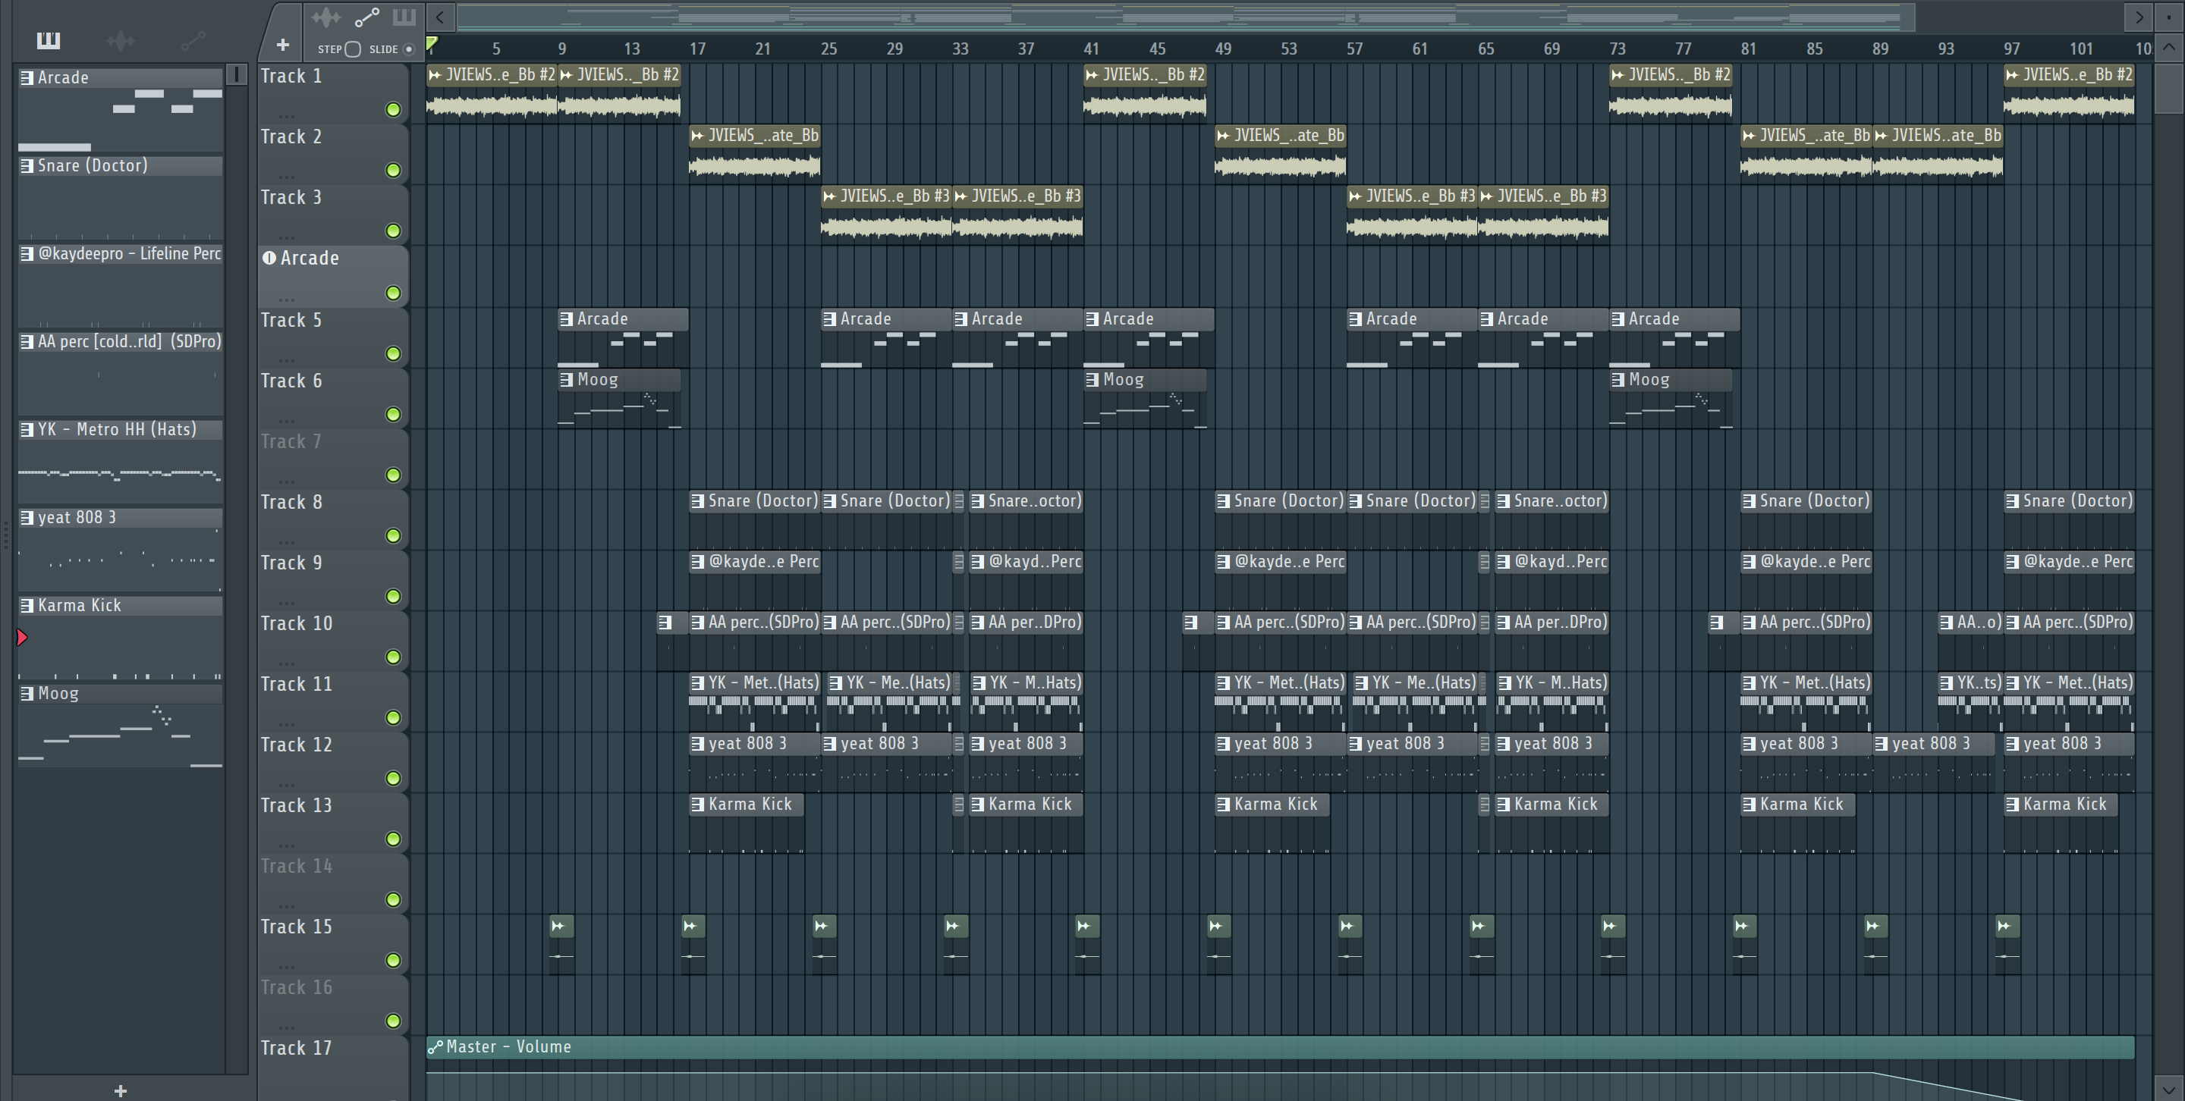Click the vertical scroll down arrow
This screenshot has width=2185, height=1101.
click(x=2170, y=1088)
